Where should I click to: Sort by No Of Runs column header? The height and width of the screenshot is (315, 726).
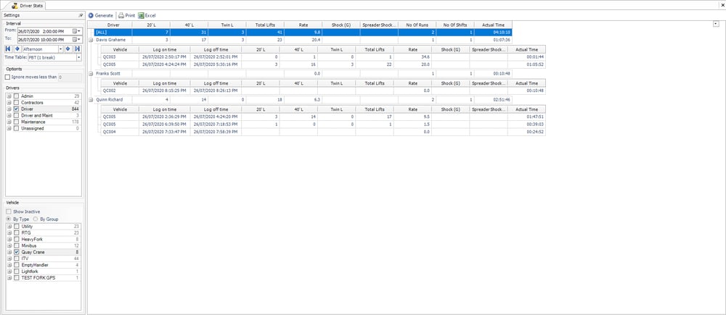point(417,25)
